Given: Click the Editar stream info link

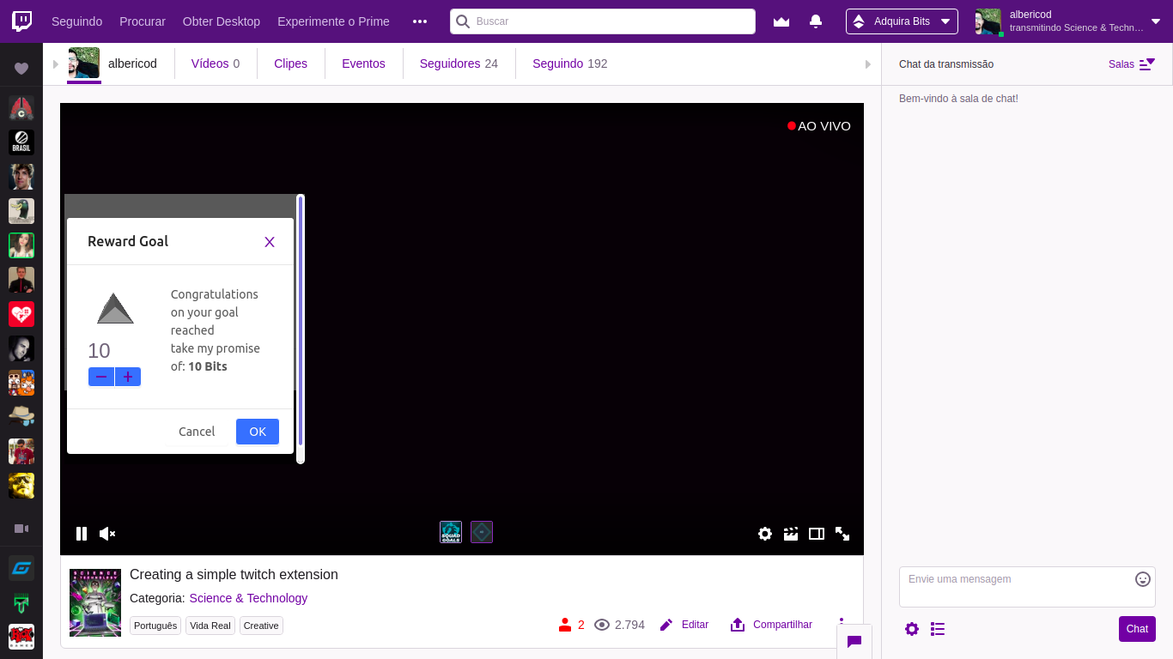Looking at the screenshot, I should click(x=684, y=625).
